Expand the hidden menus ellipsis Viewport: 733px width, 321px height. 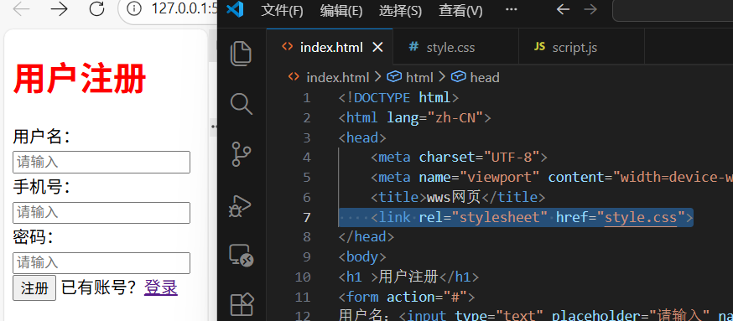(512, 10)
